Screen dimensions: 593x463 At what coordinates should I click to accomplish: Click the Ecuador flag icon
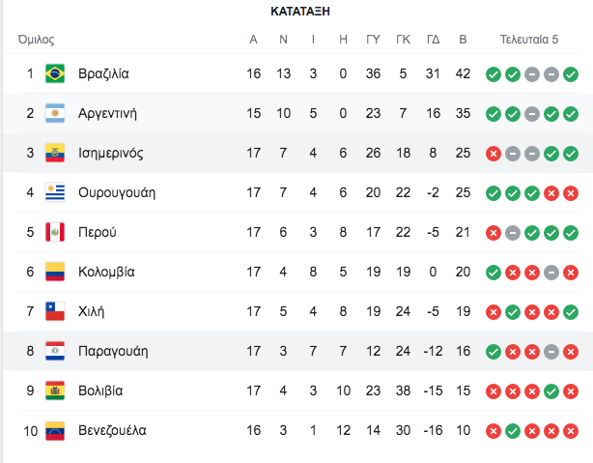point(55,153)
